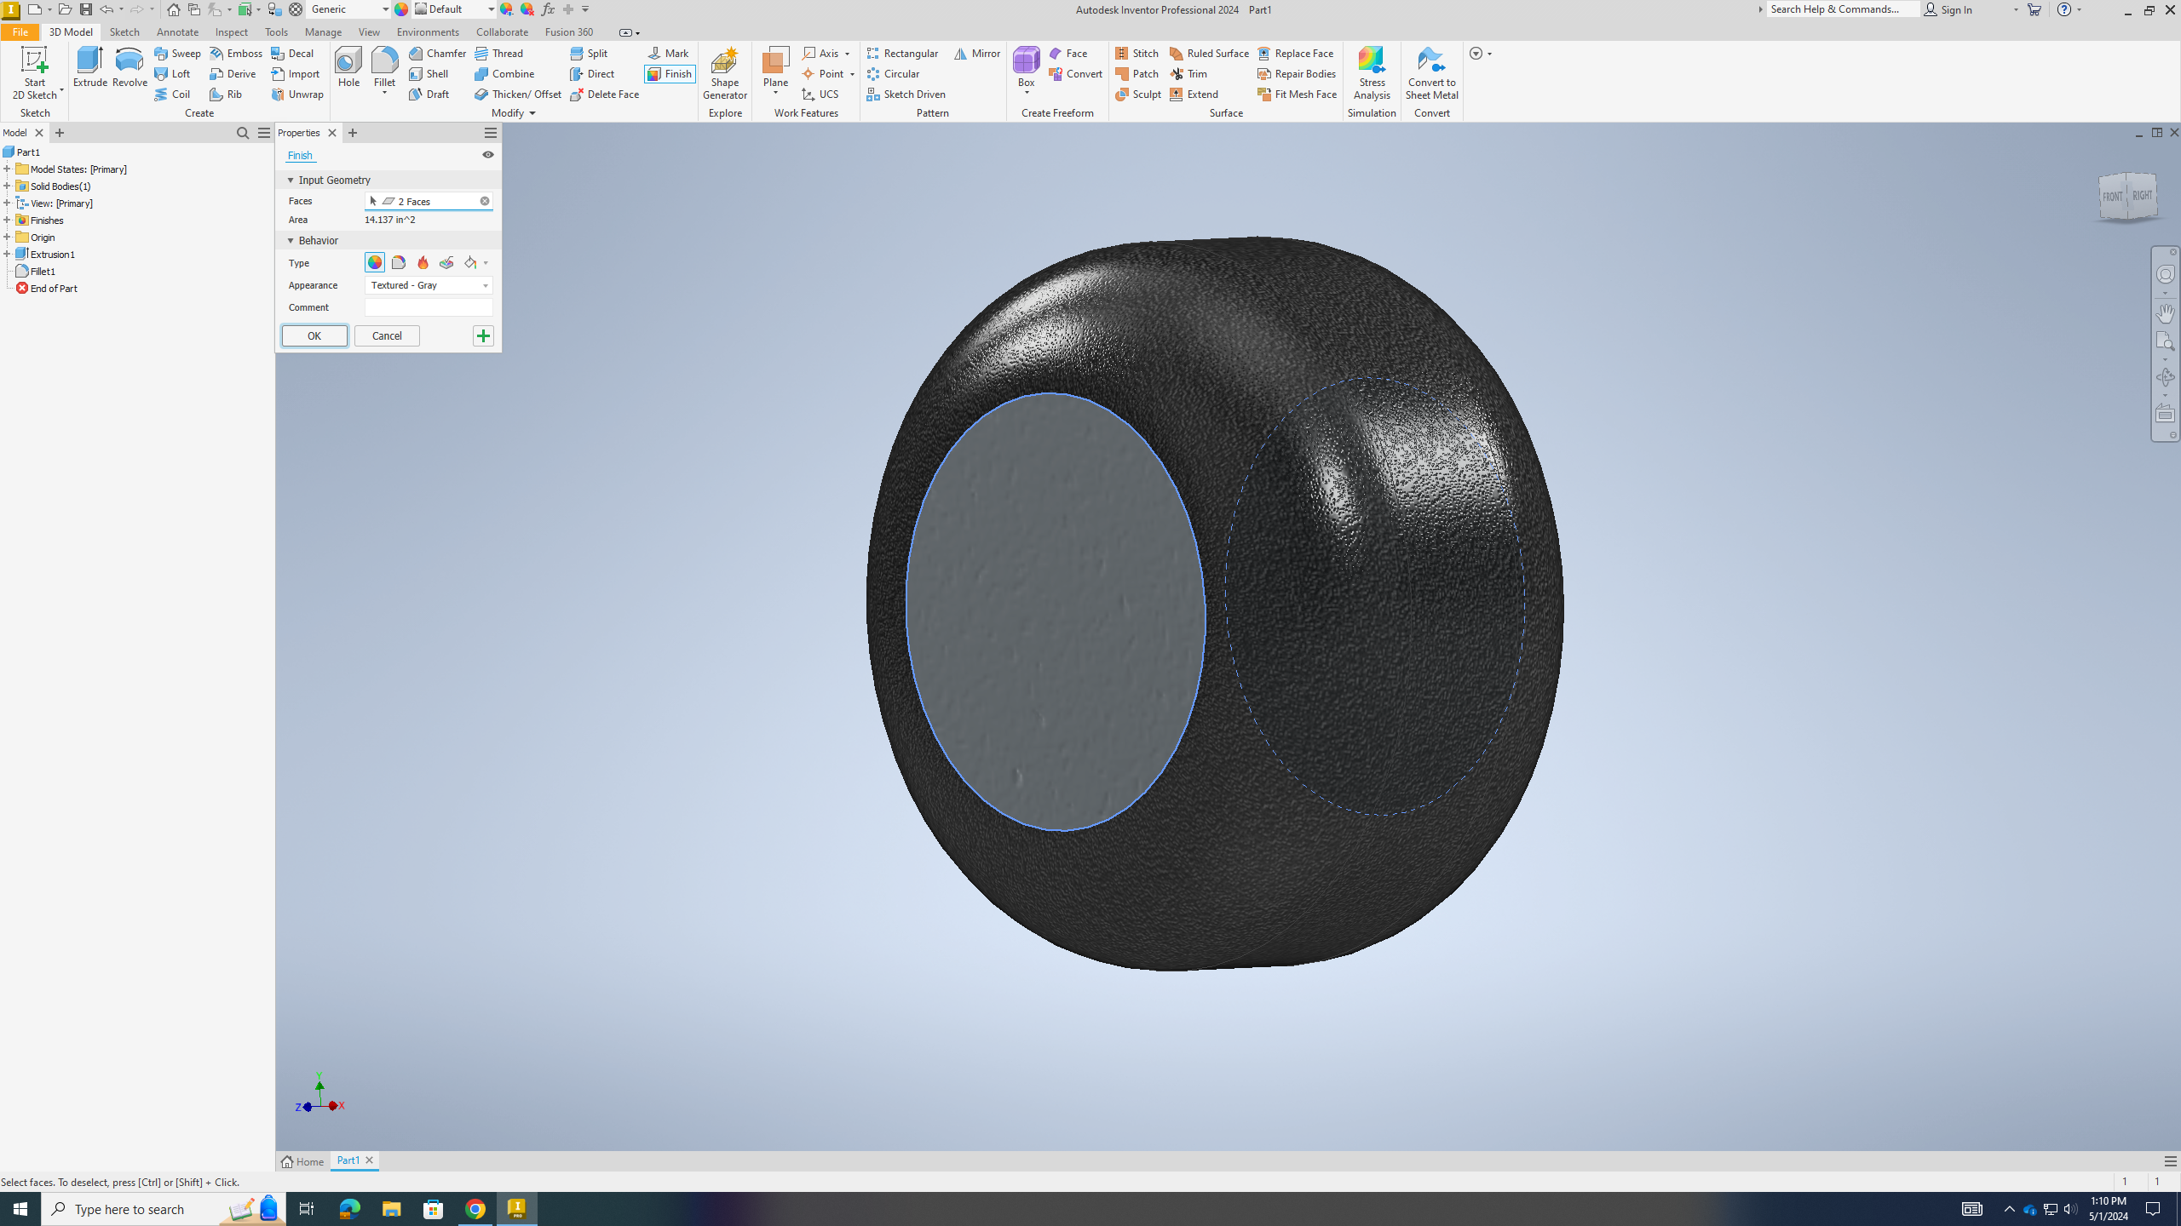Screen dimensions: 2181x1226
Task: Click the Shell tool
Action: (x=429, y=74)
